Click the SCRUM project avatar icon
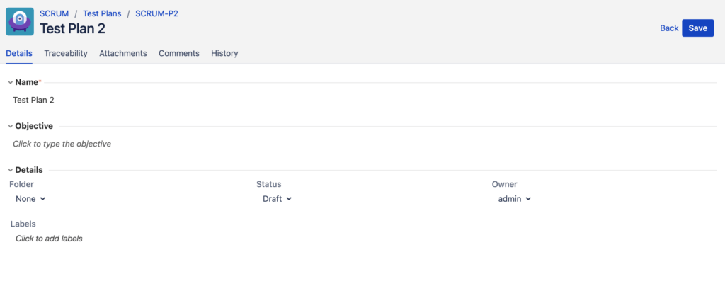 [x=20, y=22]
